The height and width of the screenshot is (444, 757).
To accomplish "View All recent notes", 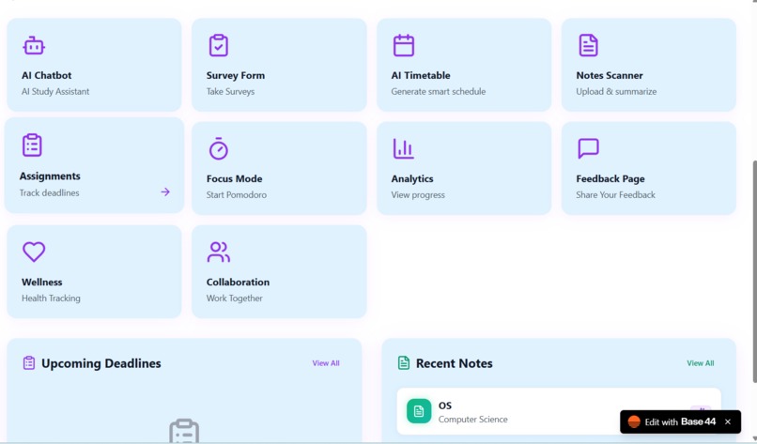I will (x=701, y=363).
